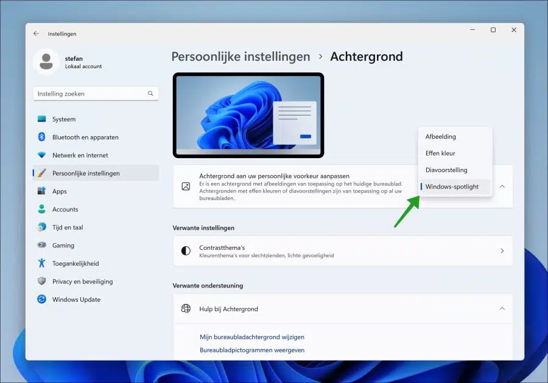Screen dimensions: 548x383
Task: Click the Tijd en taal clock icon
Action: [x=41, y=227]
